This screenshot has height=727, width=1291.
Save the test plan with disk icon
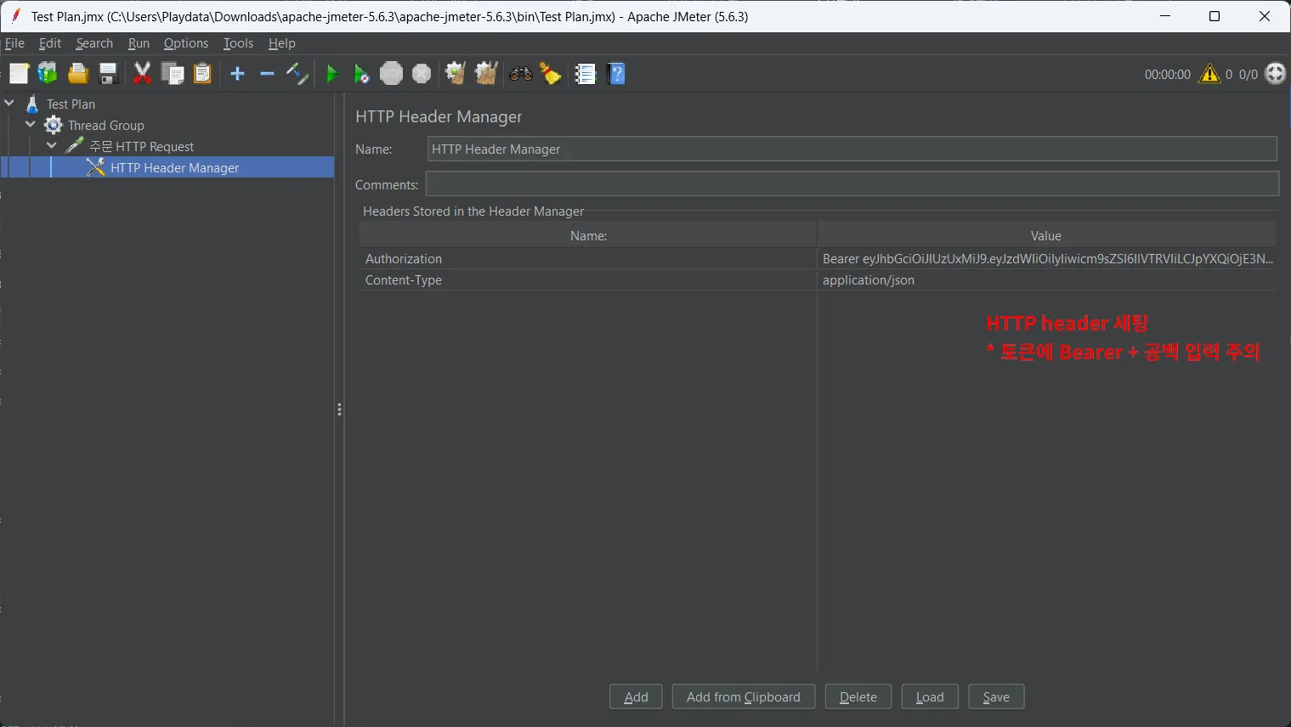[x=108, y=74]
